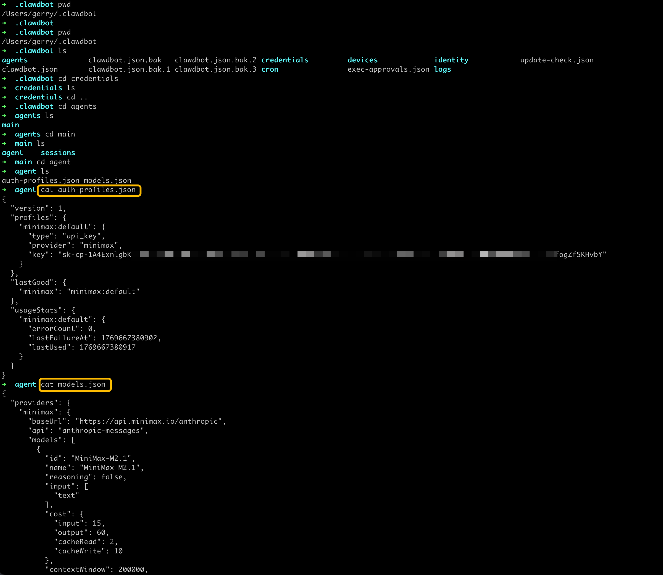This screenshot has height=575, width=663.
Task: Click the cron directory name
Action: 269,69
